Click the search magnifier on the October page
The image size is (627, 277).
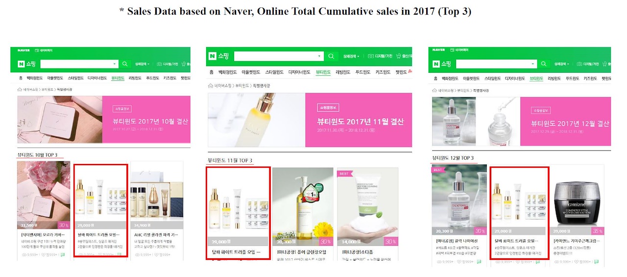(125, 64)
